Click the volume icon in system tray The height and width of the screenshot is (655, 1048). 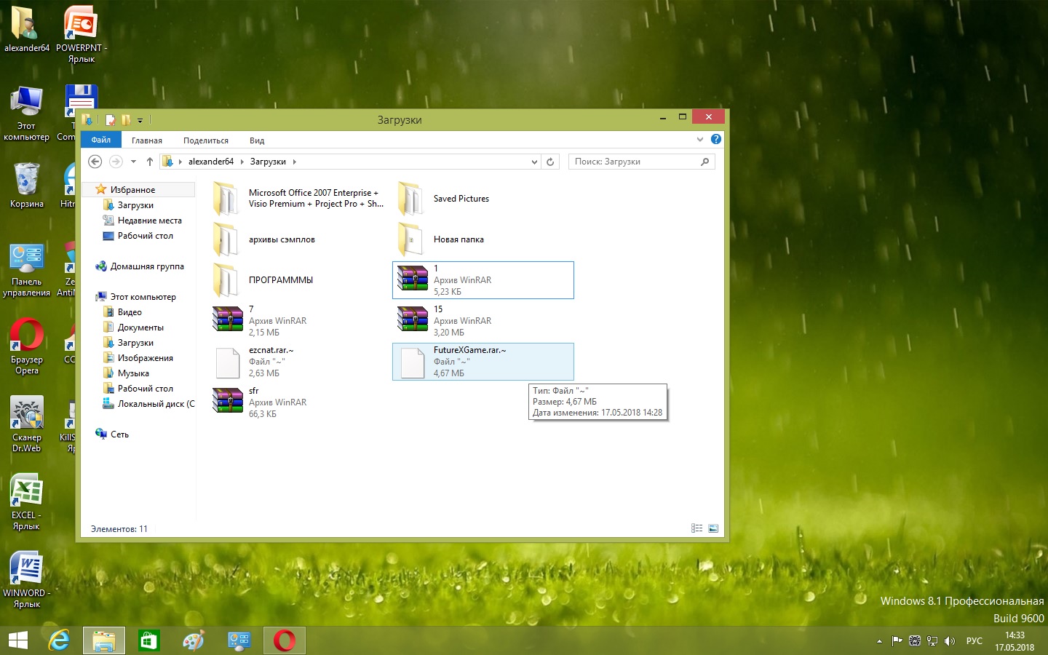pyautogui.click(x=949, y=641)
